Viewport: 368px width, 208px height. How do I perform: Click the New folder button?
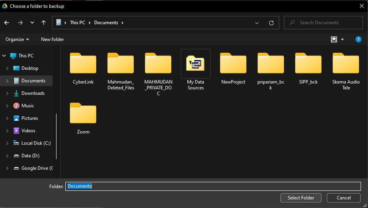pyautogui.click(x=52, y=39)
